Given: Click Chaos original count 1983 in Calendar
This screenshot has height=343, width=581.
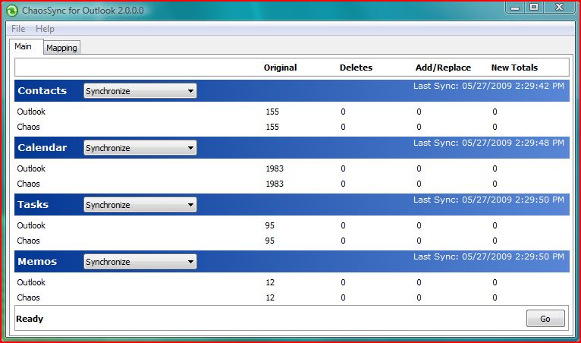Looking at the screenshot, I should point(275,184).
